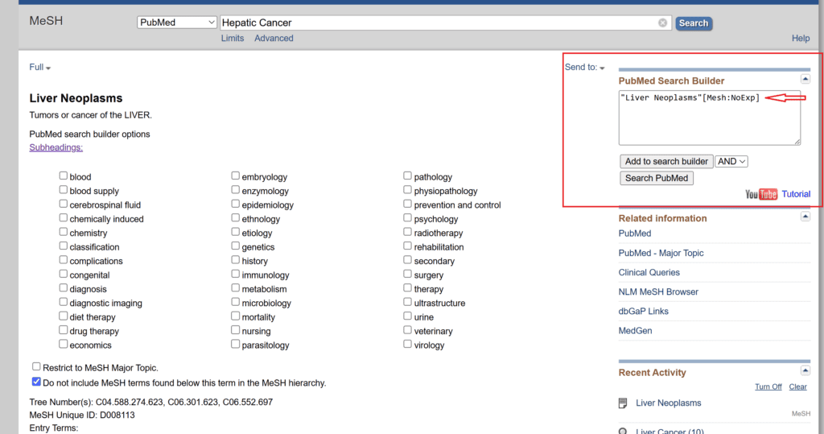Check the drug therapy subheading
824x434 pixels.
pyautogui.click(x=63, y=330)
